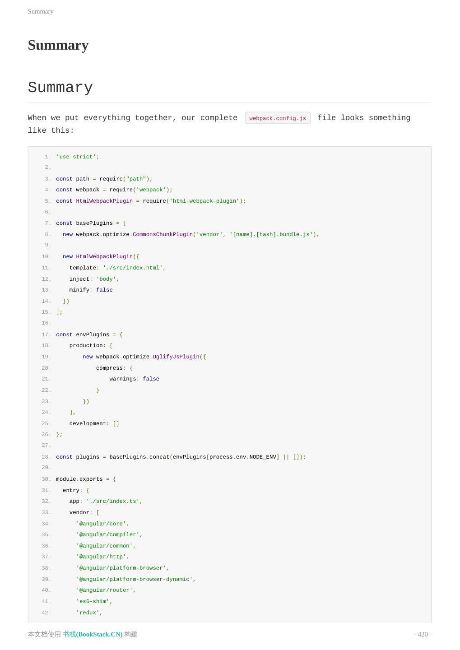
Task: Click the 'redux' vendor entry line
Action: click(x=89, y=613)
